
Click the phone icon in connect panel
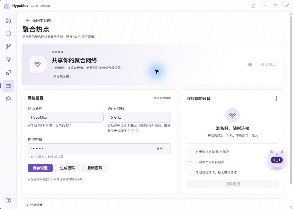[275, 98]
